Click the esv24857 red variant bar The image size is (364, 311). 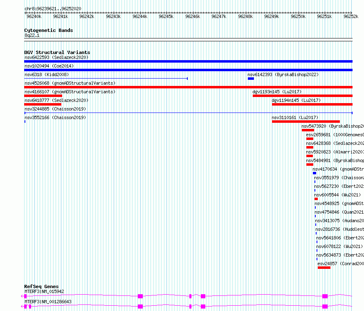pos(324,268)
